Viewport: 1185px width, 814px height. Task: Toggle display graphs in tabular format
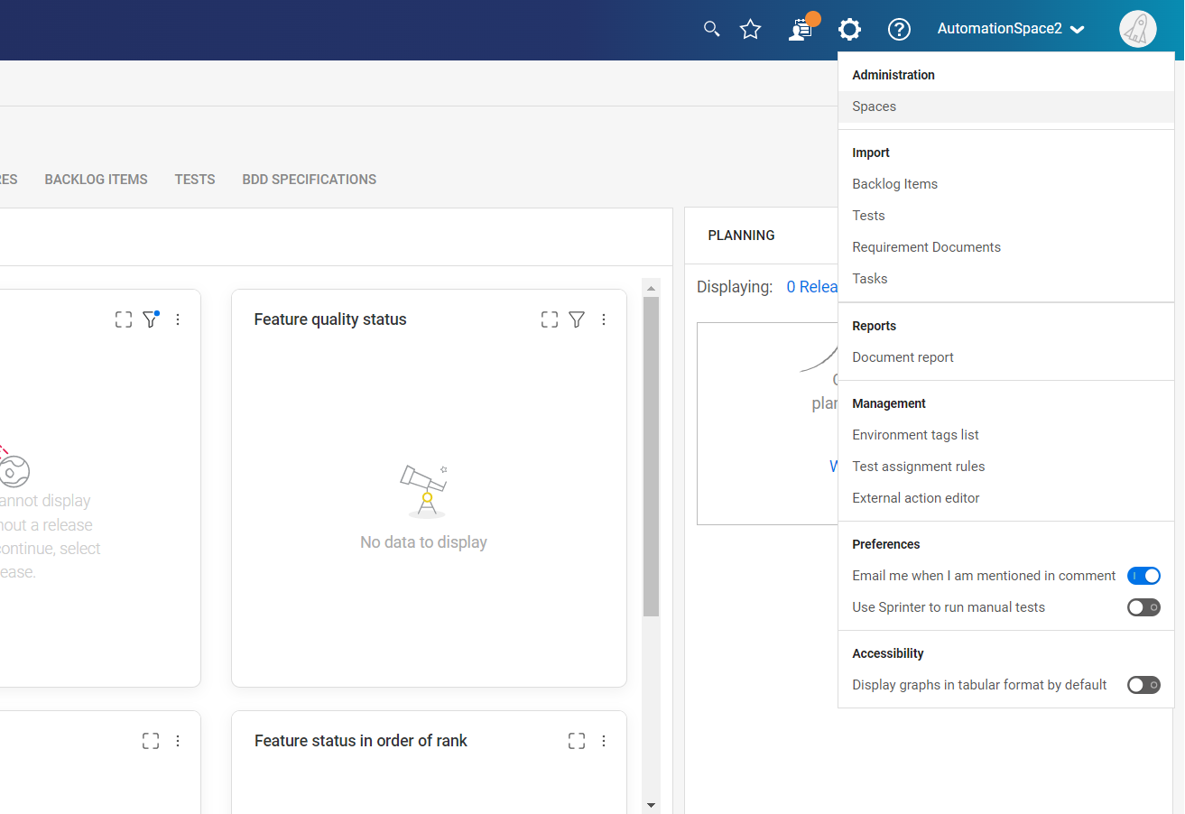coord(1143,685)
